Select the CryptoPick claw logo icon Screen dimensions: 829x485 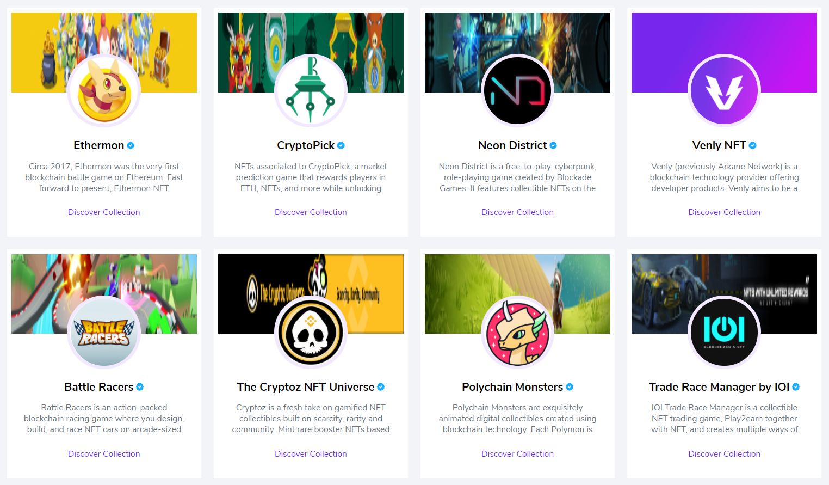pos(311,91)
